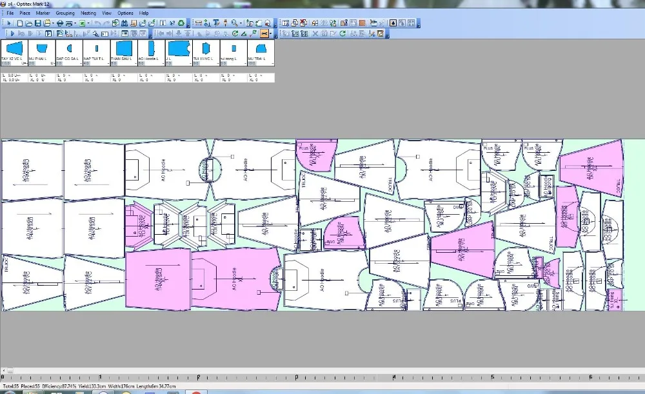This screenshot has height=394, width=645.
Task: Select the zoom magnifier tool
Action: (x=233, y=23)
